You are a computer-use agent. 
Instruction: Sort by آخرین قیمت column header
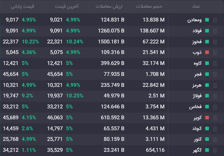coord(67,6)
